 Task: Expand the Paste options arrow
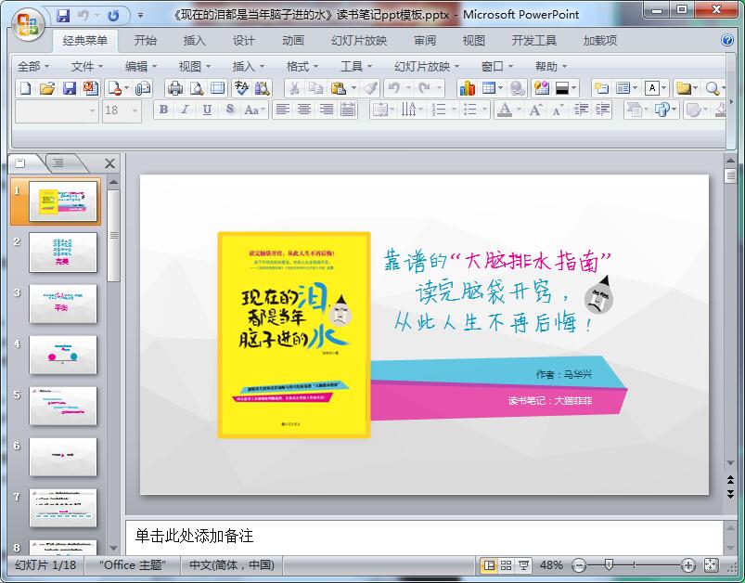(x=353, y=88)
